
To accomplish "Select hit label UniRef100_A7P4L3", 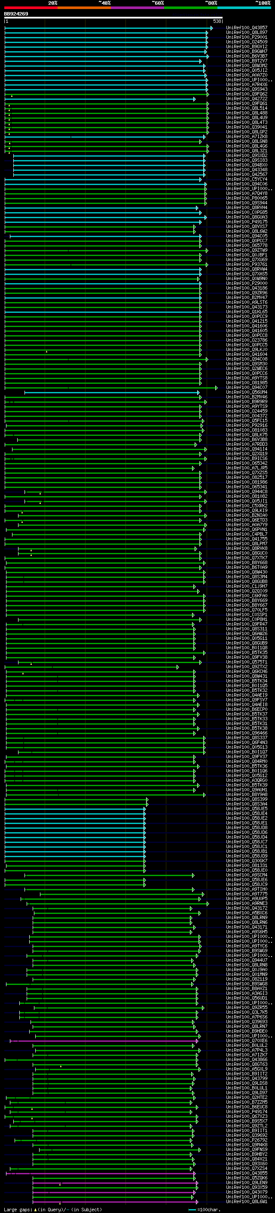I will 246,1050.
